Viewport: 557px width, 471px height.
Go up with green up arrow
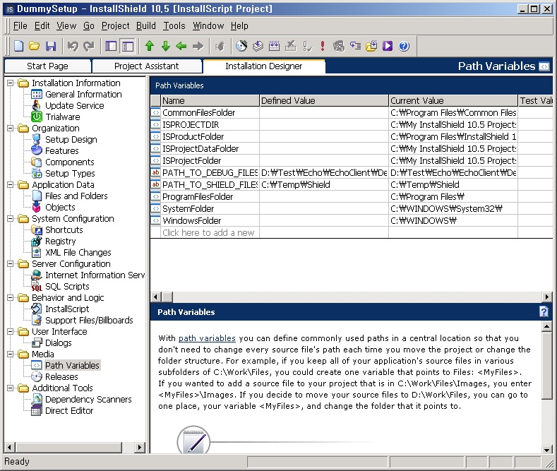tap(150, 46)
